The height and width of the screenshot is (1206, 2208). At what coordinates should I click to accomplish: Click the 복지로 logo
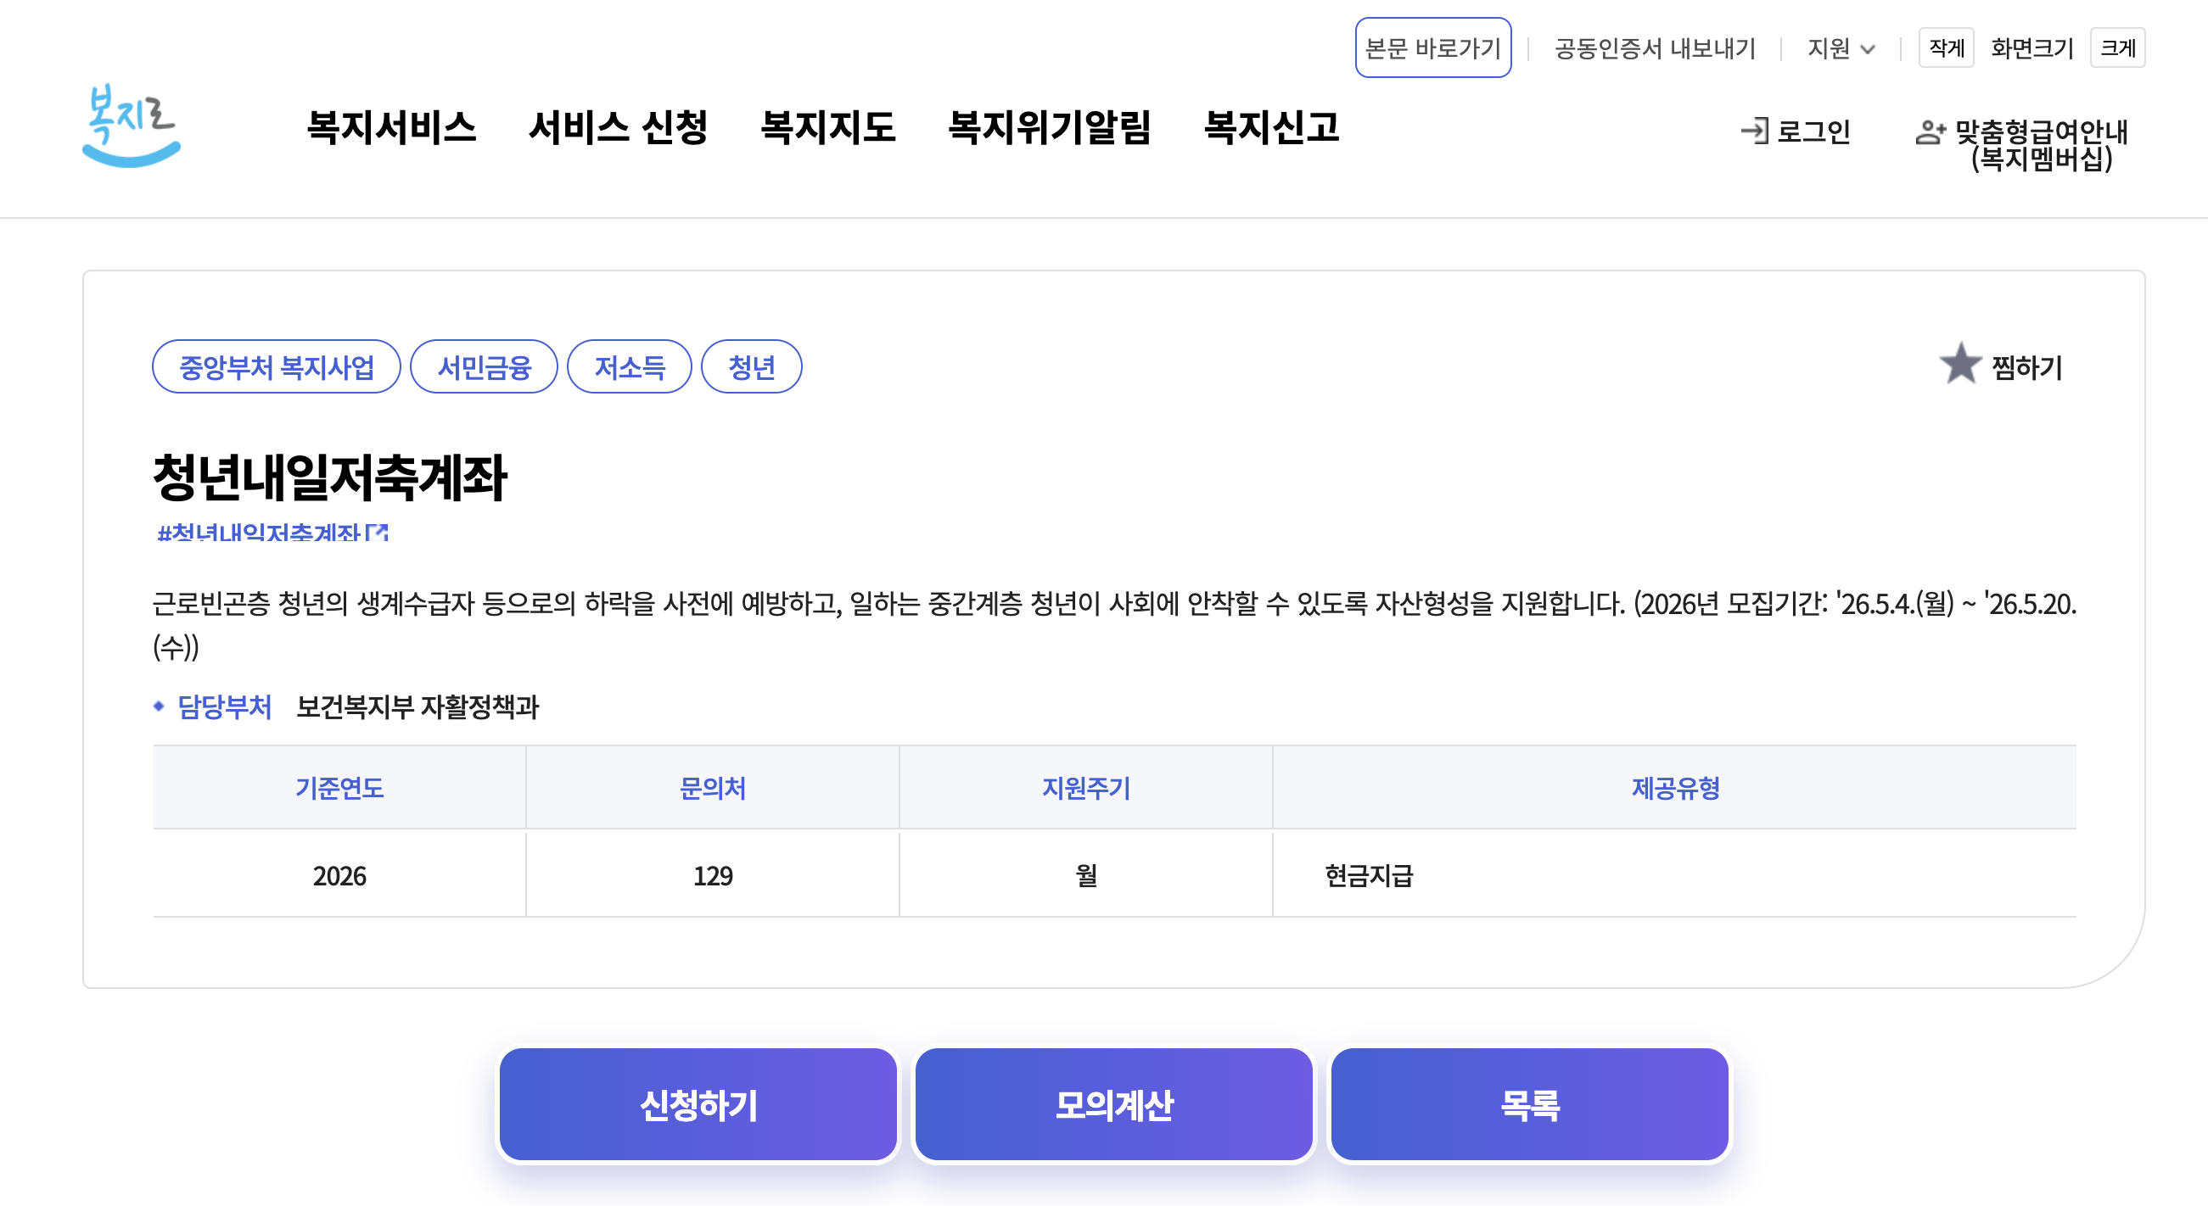point(131,125)
